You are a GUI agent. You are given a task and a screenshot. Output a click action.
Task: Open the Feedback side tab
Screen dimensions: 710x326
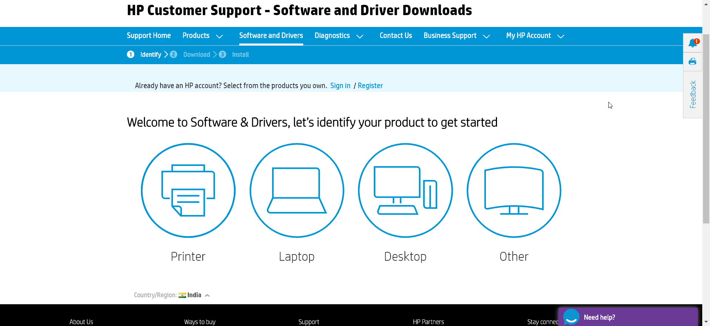[693, 94]
